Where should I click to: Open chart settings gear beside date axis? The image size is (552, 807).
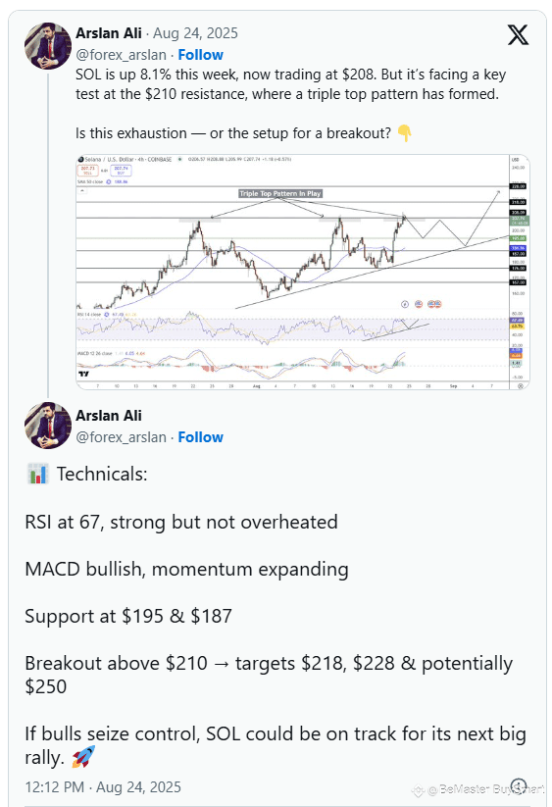click(520, 385)
